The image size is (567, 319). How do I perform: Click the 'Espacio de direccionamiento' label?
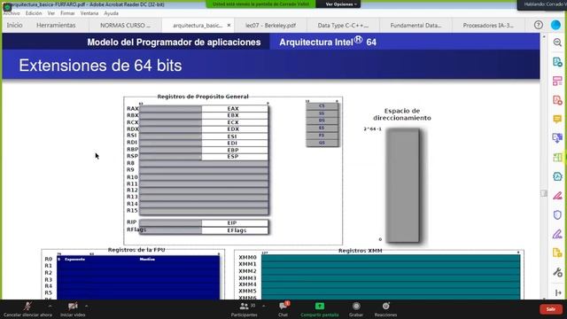[x=402, y=114]
